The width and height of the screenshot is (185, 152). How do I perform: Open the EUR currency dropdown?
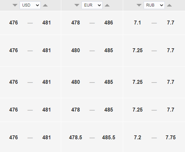pyautogui.click(x=92, y=5)
